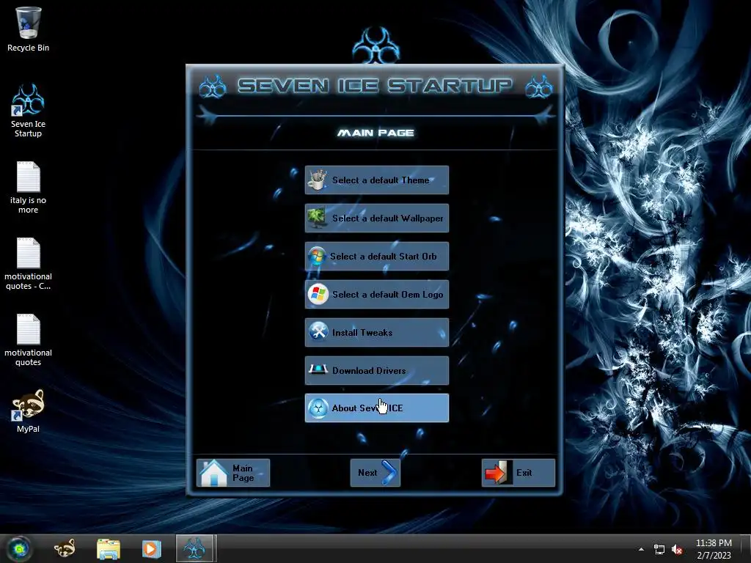
Task: Click the green monitor Wallpaper icon
Action: (317, 218)
